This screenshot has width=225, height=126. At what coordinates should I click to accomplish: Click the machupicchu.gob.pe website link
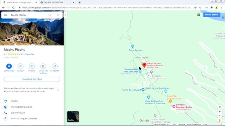tap(22, 107)
